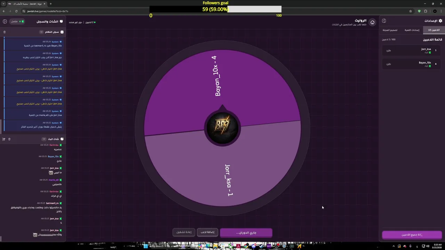This screenshot has width=445, height=250.
Task: Click Karimbo's عنصريه chat message
Action: [x=58, y=149]
